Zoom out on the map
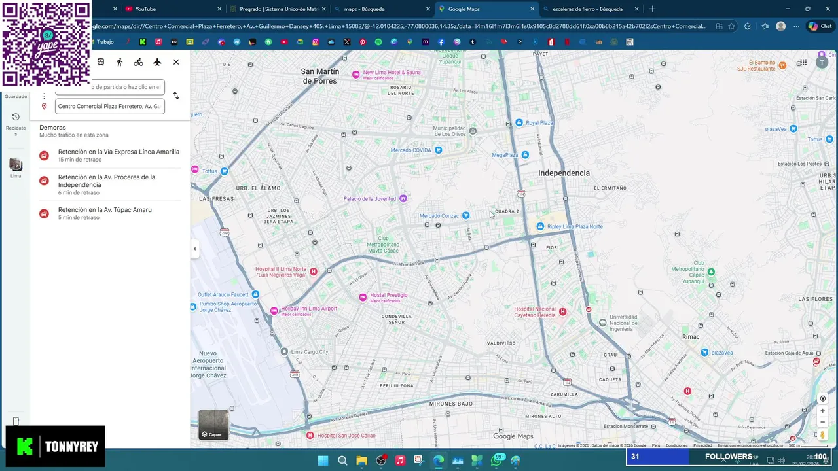 (x=823, y=422)
